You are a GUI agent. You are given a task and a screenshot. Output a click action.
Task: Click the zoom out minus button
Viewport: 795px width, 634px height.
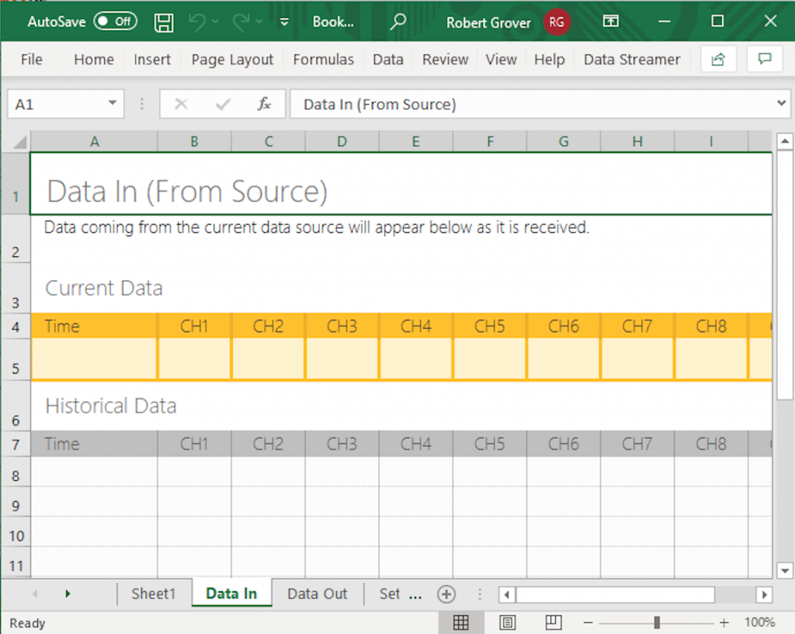coord(588,622)
